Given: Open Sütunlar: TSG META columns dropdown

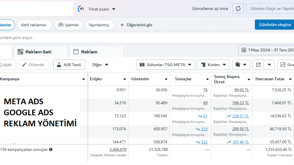Looking at the screenshot, I should pyautogui.click(x=166, y=65).
